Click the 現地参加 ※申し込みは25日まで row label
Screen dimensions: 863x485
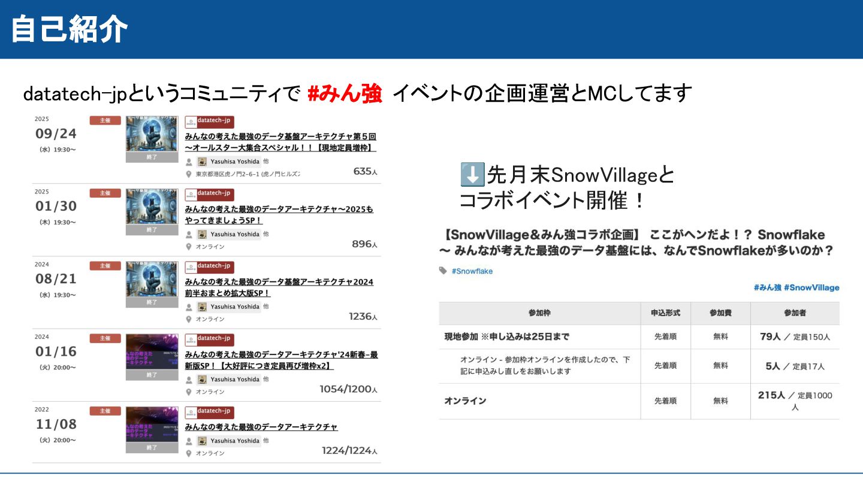pos(506,337)
